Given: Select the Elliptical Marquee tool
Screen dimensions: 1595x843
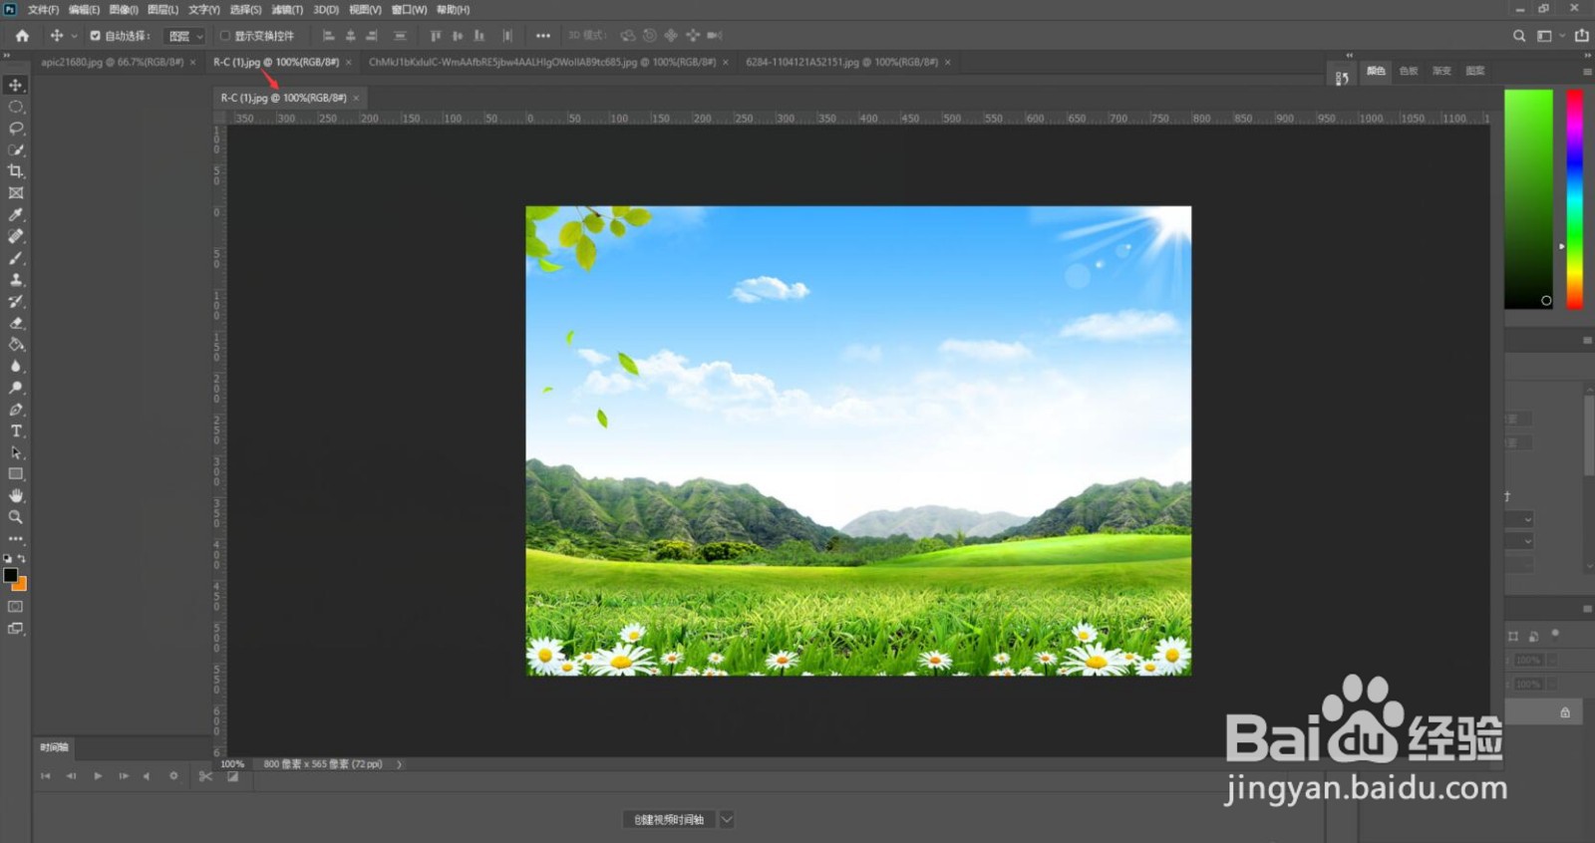Looking at the screenshot, I should [16, 107].
